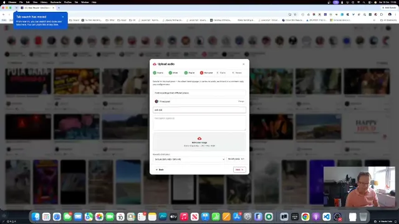
Task: Select the last Review step in the stepper
Action: click(x=237, y=73)
